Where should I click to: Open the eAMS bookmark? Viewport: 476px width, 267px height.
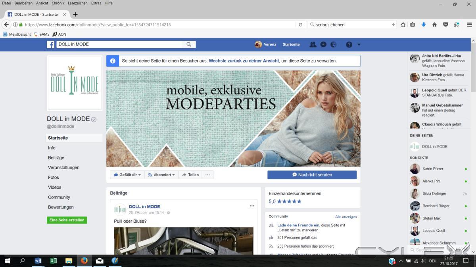[41, 34]
